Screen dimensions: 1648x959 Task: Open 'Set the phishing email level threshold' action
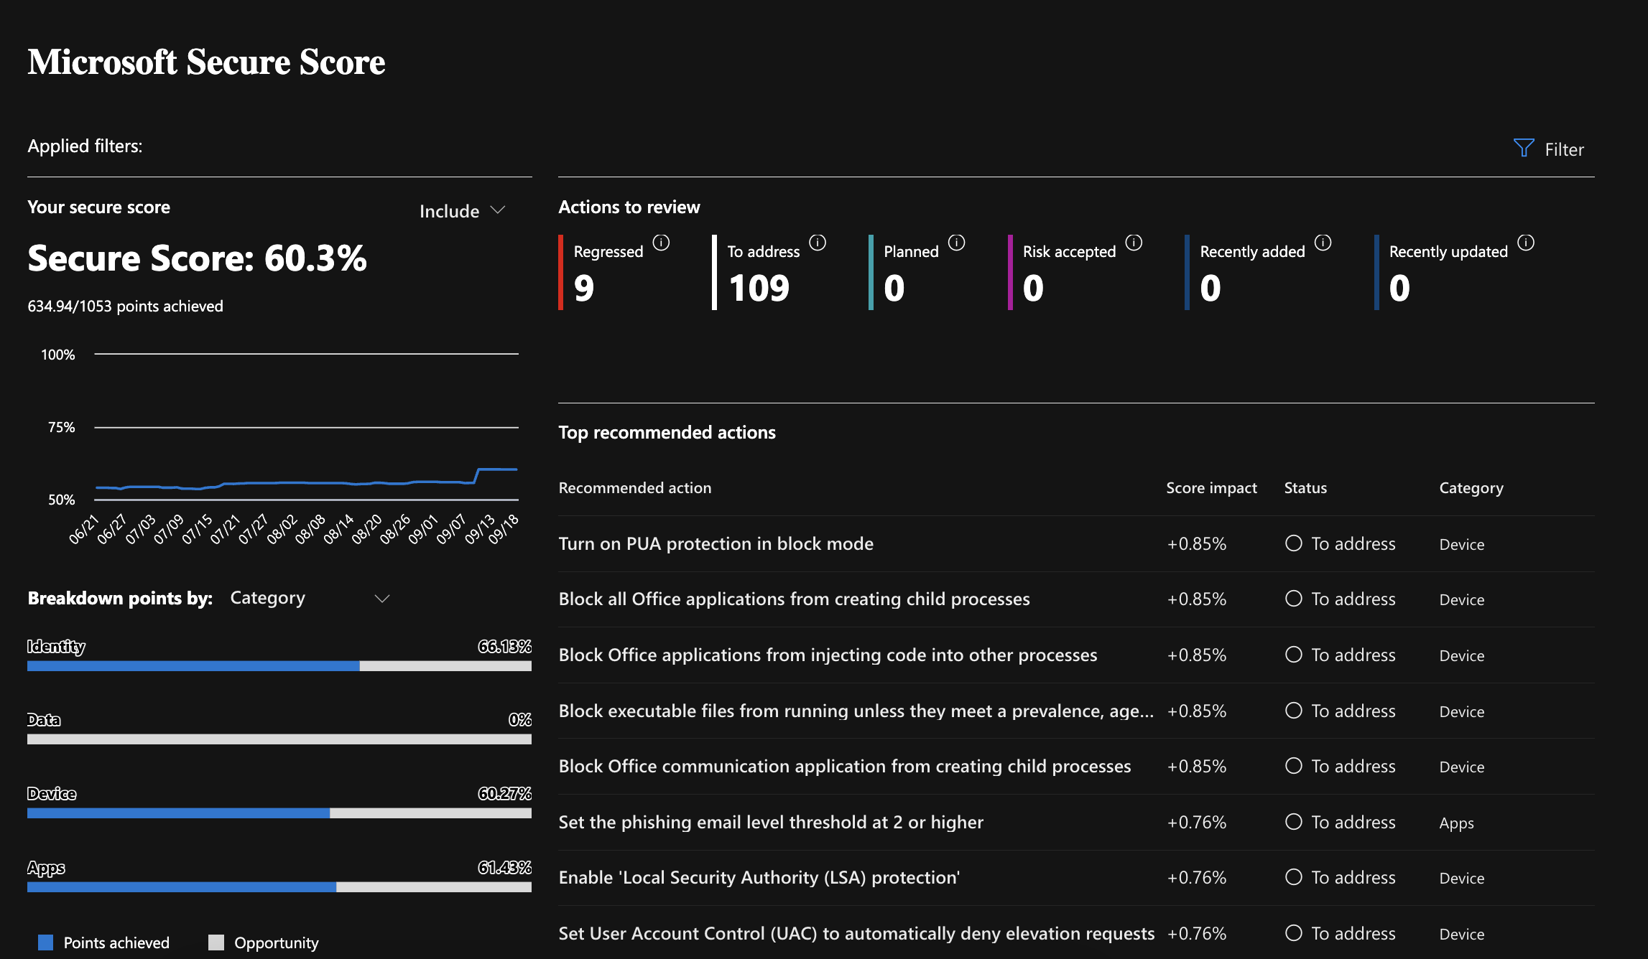coord(771,823)
